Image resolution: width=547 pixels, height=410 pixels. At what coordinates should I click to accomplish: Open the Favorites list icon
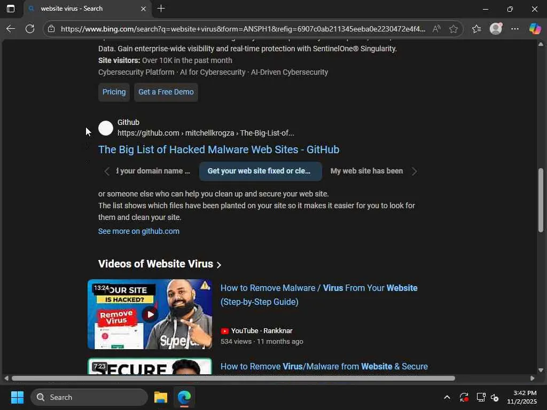(x=476, y=29)
